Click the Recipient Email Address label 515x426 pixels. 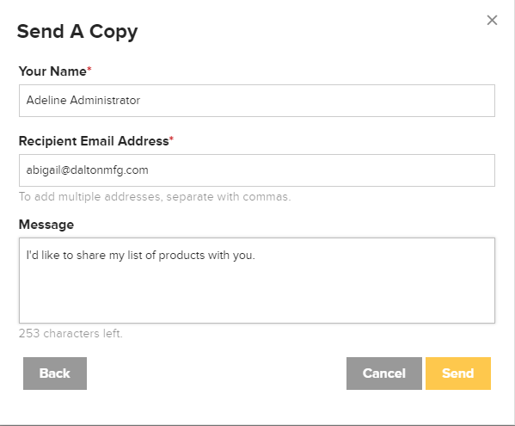(94, 141)
